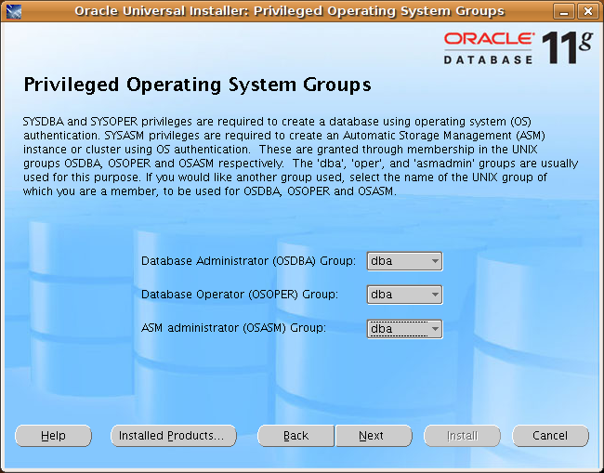Open the OSDBA Group dropdown
The width and height of the screenshot is (604, 473).
coord(404,261)
